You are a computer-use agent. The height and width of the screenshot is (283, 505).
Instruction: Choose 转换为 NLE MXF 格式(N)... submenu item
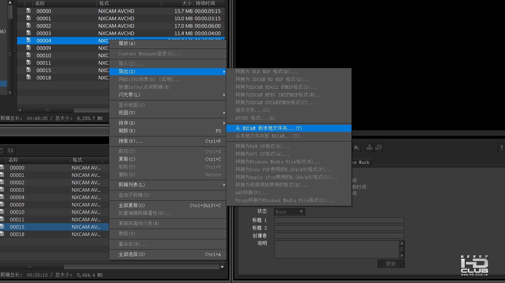(x=289, y=72)
